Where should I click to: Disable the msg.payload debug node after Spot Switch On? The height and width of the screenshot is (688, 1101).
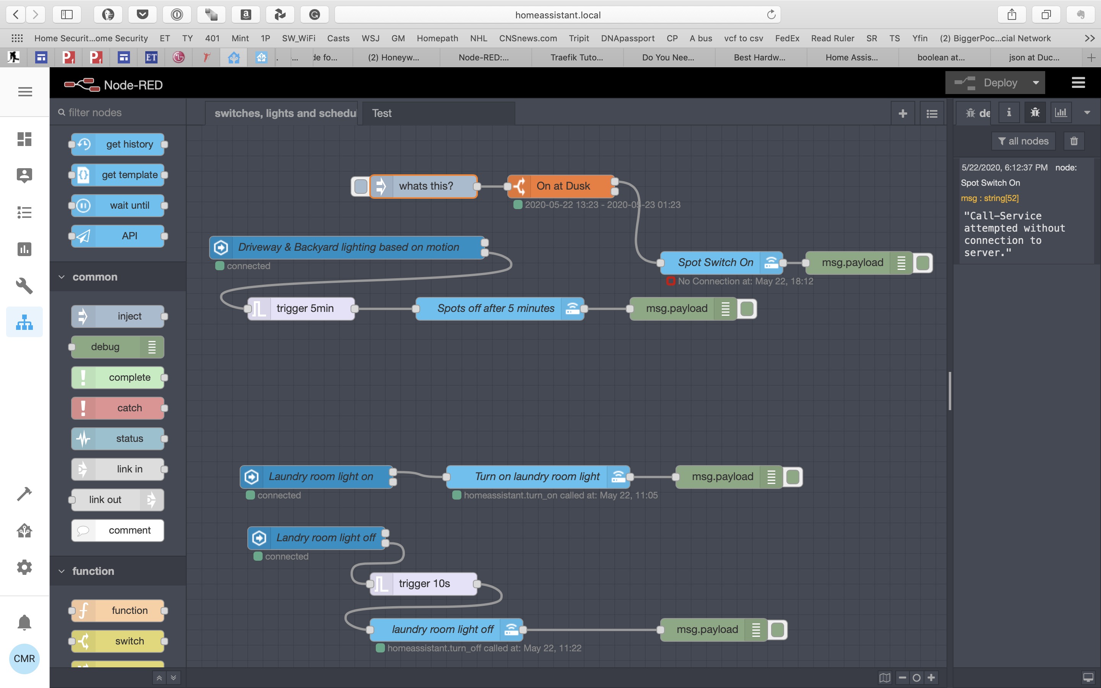pos(923,263)
